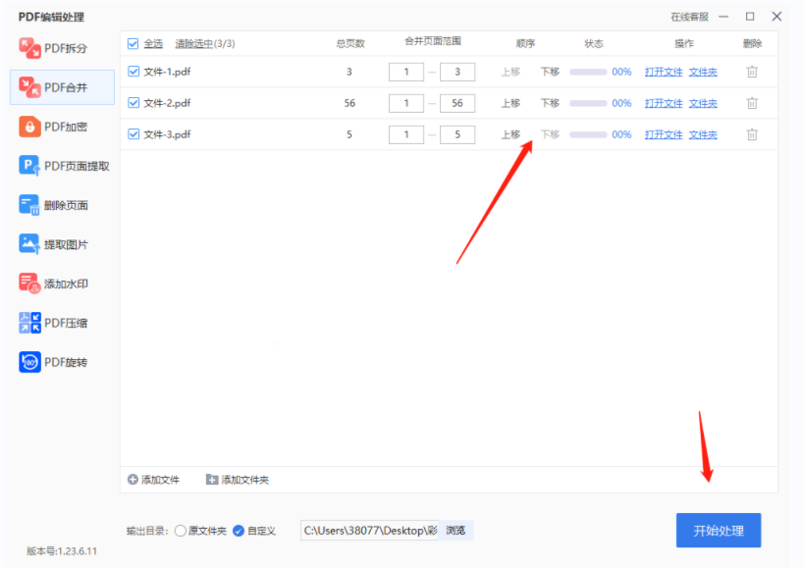Image resolution: width=804 pixels, height=568 pixels.
Task: Toggle the 全选 select-all checkbox
Action: (x=133, y=43)
